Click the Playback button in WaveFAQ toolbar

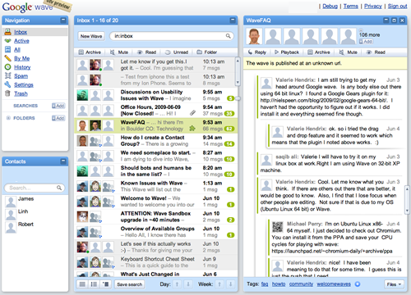tap(287, 52)
